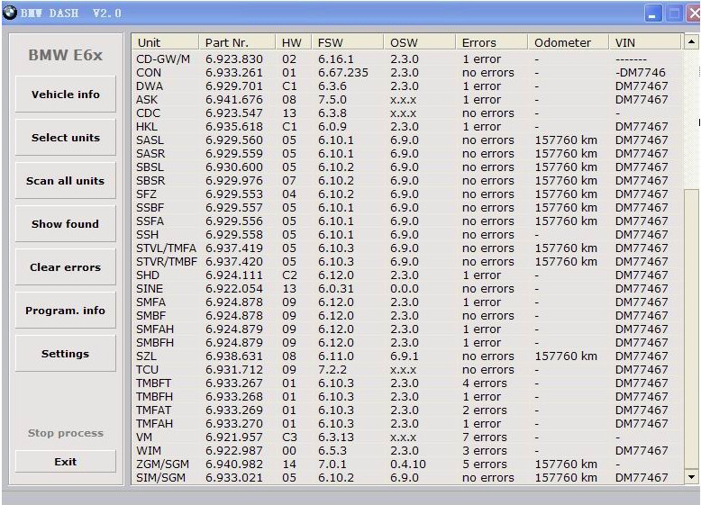Screen dimensions: 701x505
Task: Click the Exit button
Action: click(65, 462)
